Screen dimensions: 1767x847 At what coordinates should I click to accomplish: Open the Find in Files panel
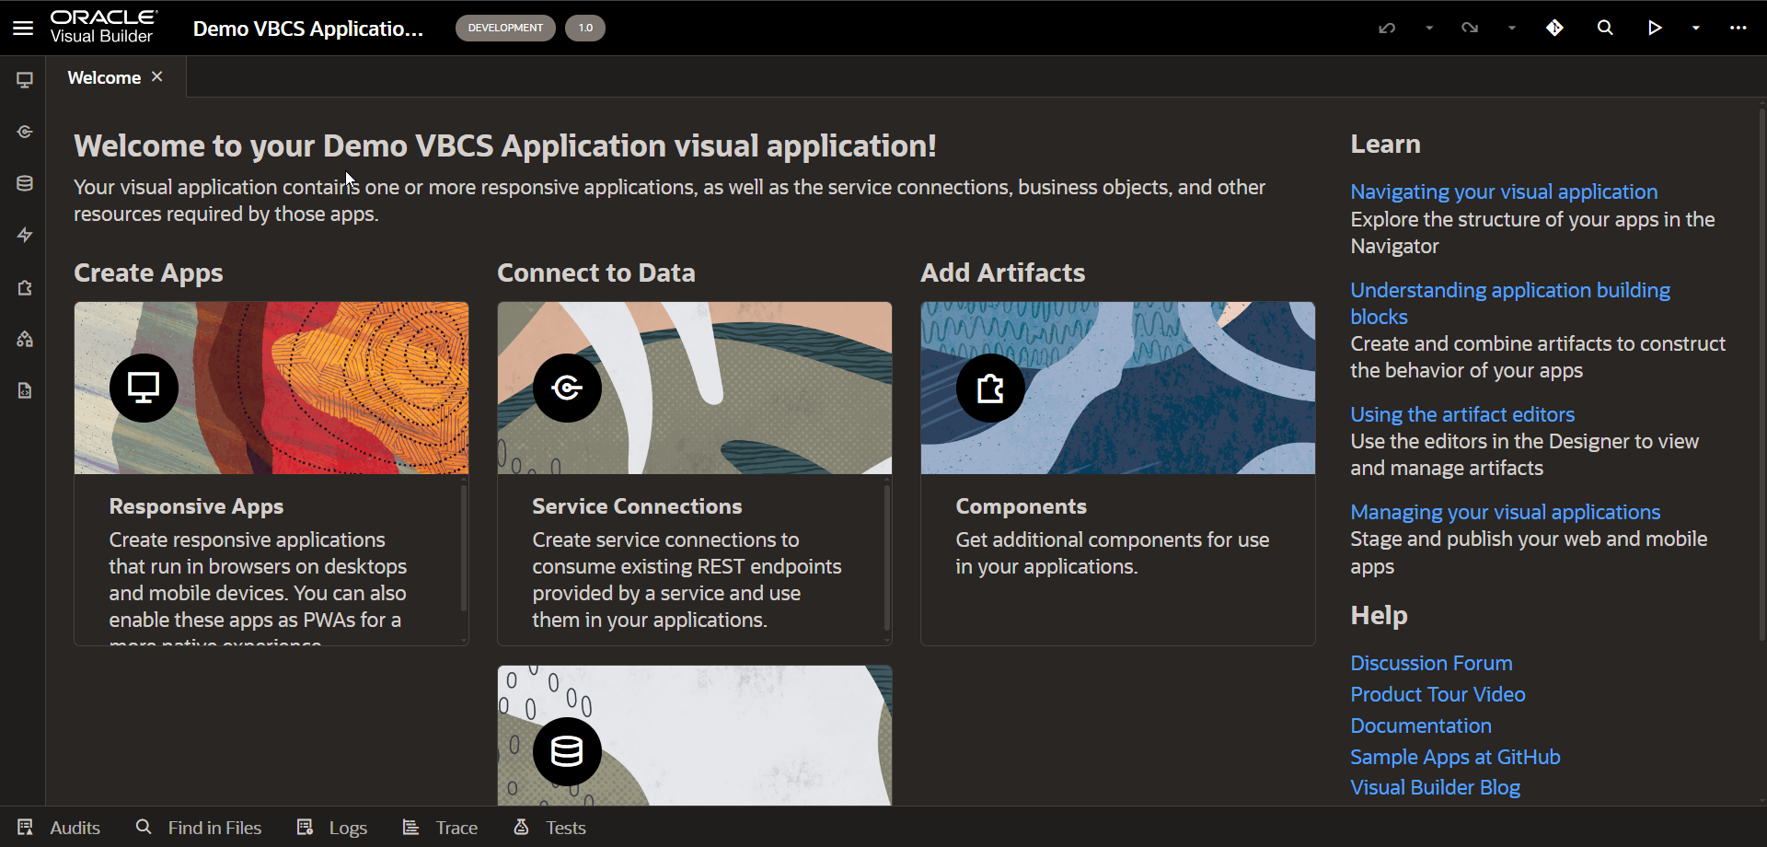pyautogui.click(x=199, y=828)
